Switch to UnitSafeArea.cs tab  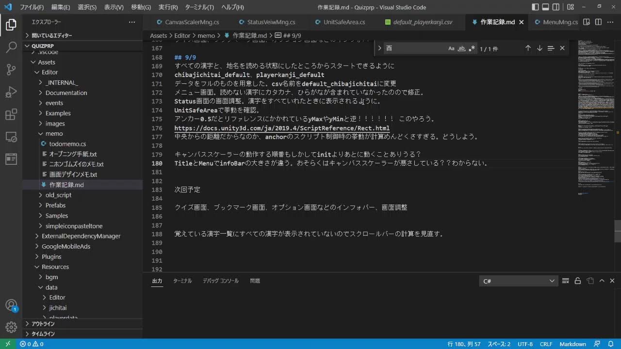(x=344, y=22)
